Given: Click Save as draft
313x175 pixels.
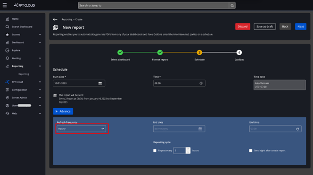Looking at the screenshot, I should pos(265,26).
